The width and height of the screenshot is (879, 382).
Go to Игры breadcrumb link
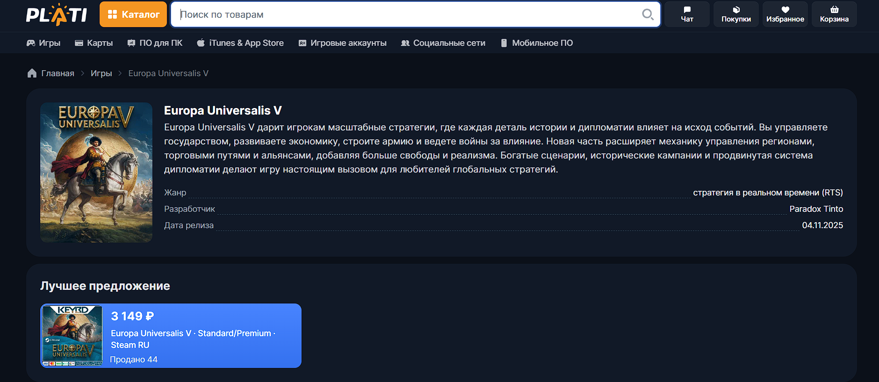[101, 73]
